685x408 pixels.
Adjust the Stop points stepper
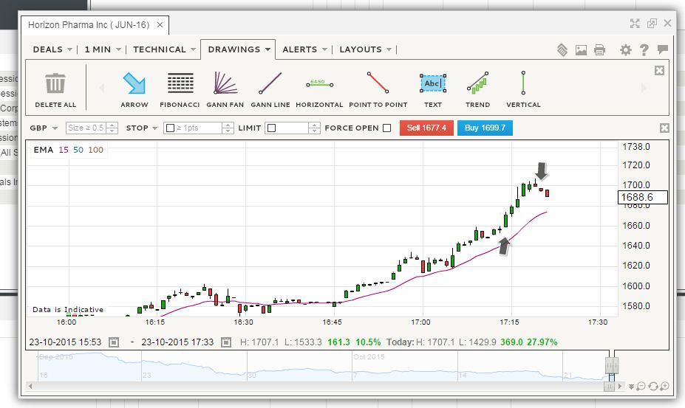tap(228, 128)
